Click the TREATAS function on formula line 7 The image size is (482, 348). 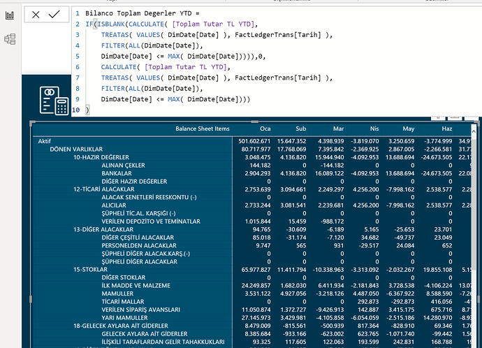point(115,78)
